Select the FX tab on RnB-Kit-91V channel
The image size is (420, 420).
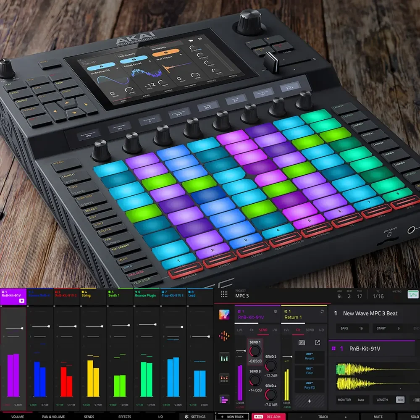tap(252, 330)
